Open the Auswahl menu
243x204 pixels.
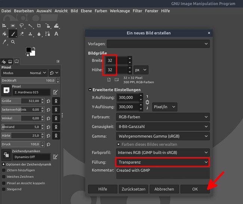[x=44, y=11]
